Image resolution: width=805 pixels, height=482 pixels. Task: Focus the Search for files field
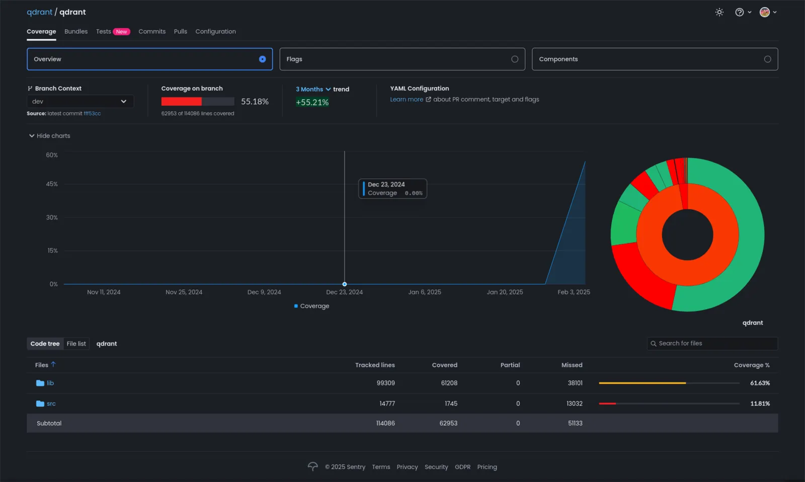click(x=712, y=344)
